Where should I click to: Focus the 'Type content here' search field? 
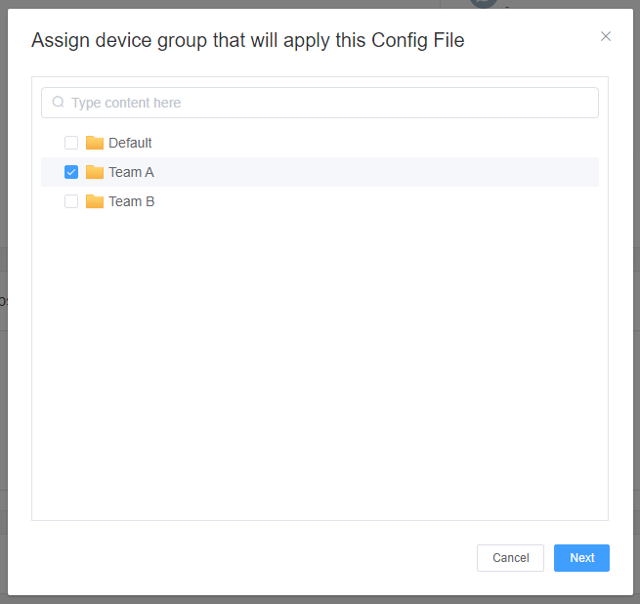click(x=322, y=103)
